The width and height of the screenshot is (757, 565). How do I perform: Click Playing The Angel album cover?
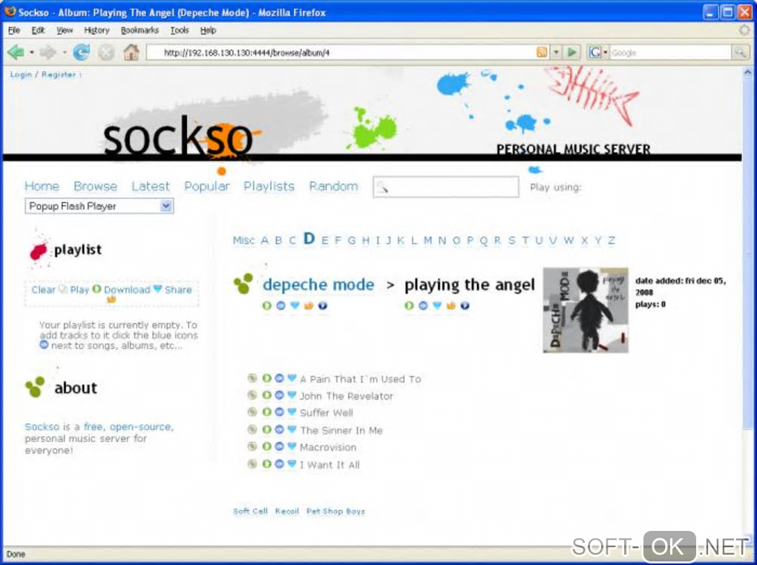coord(586,310)
